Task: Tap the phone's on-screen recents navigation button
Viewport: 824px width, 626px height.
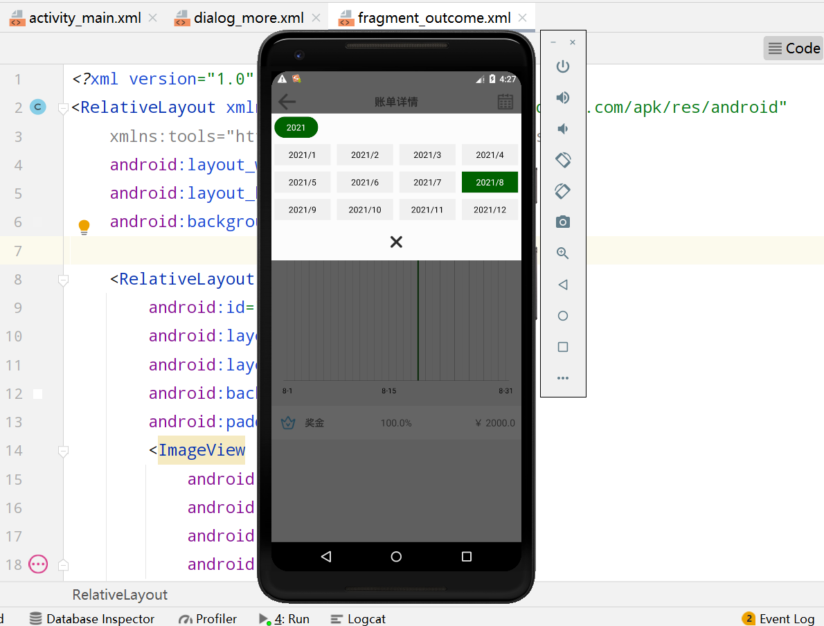Action: (x=467, y=557)
